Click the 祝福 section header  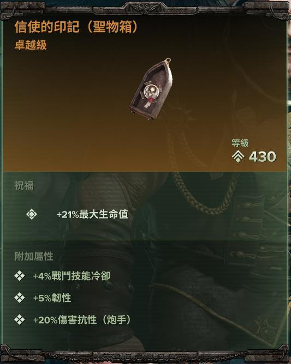pyautogui.click(x=24, y=186)
